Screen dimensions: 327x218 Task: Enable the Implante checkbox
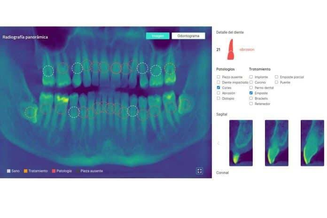[251, 77]
